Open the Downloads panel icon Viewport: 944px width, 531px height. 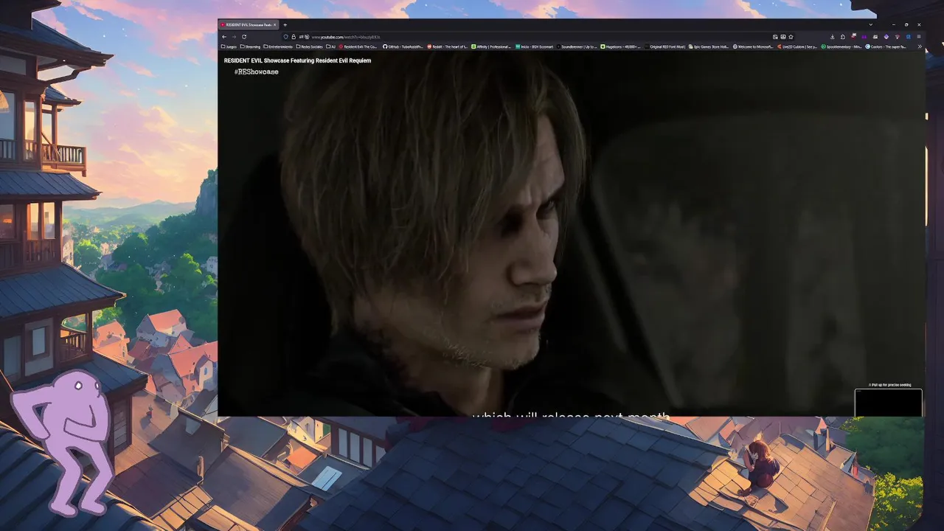tap(832, 37)
